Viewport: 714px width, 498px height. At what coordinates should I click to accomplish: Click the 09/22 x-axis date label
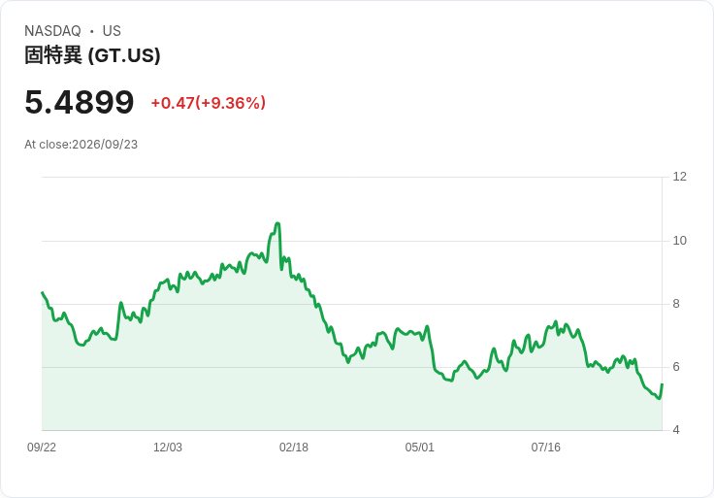click(x=42, y=448)
